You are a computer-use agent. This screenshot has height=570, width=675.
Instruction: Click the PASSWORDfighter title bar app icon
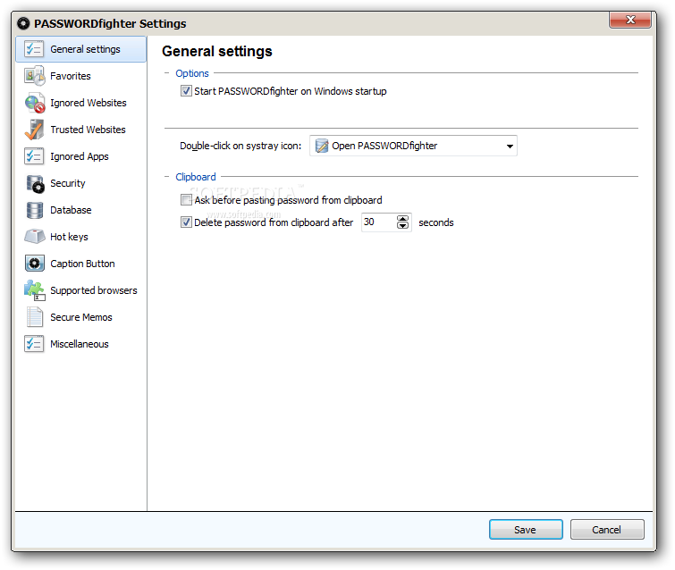(23, 23)
